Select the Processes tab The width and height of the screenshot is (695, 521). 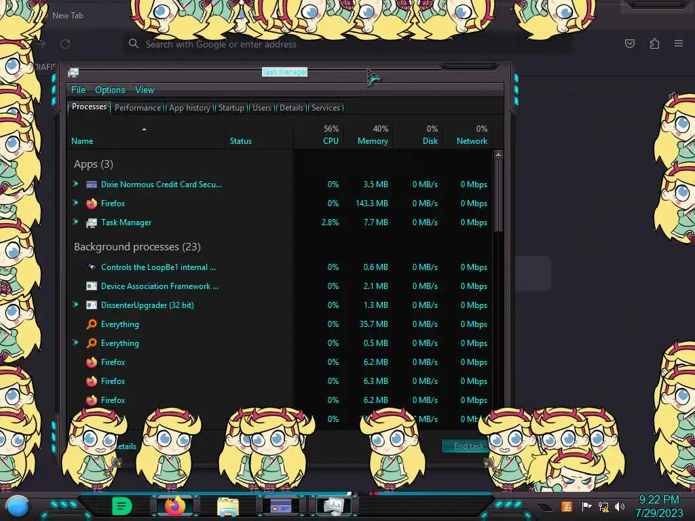point(89,107)
